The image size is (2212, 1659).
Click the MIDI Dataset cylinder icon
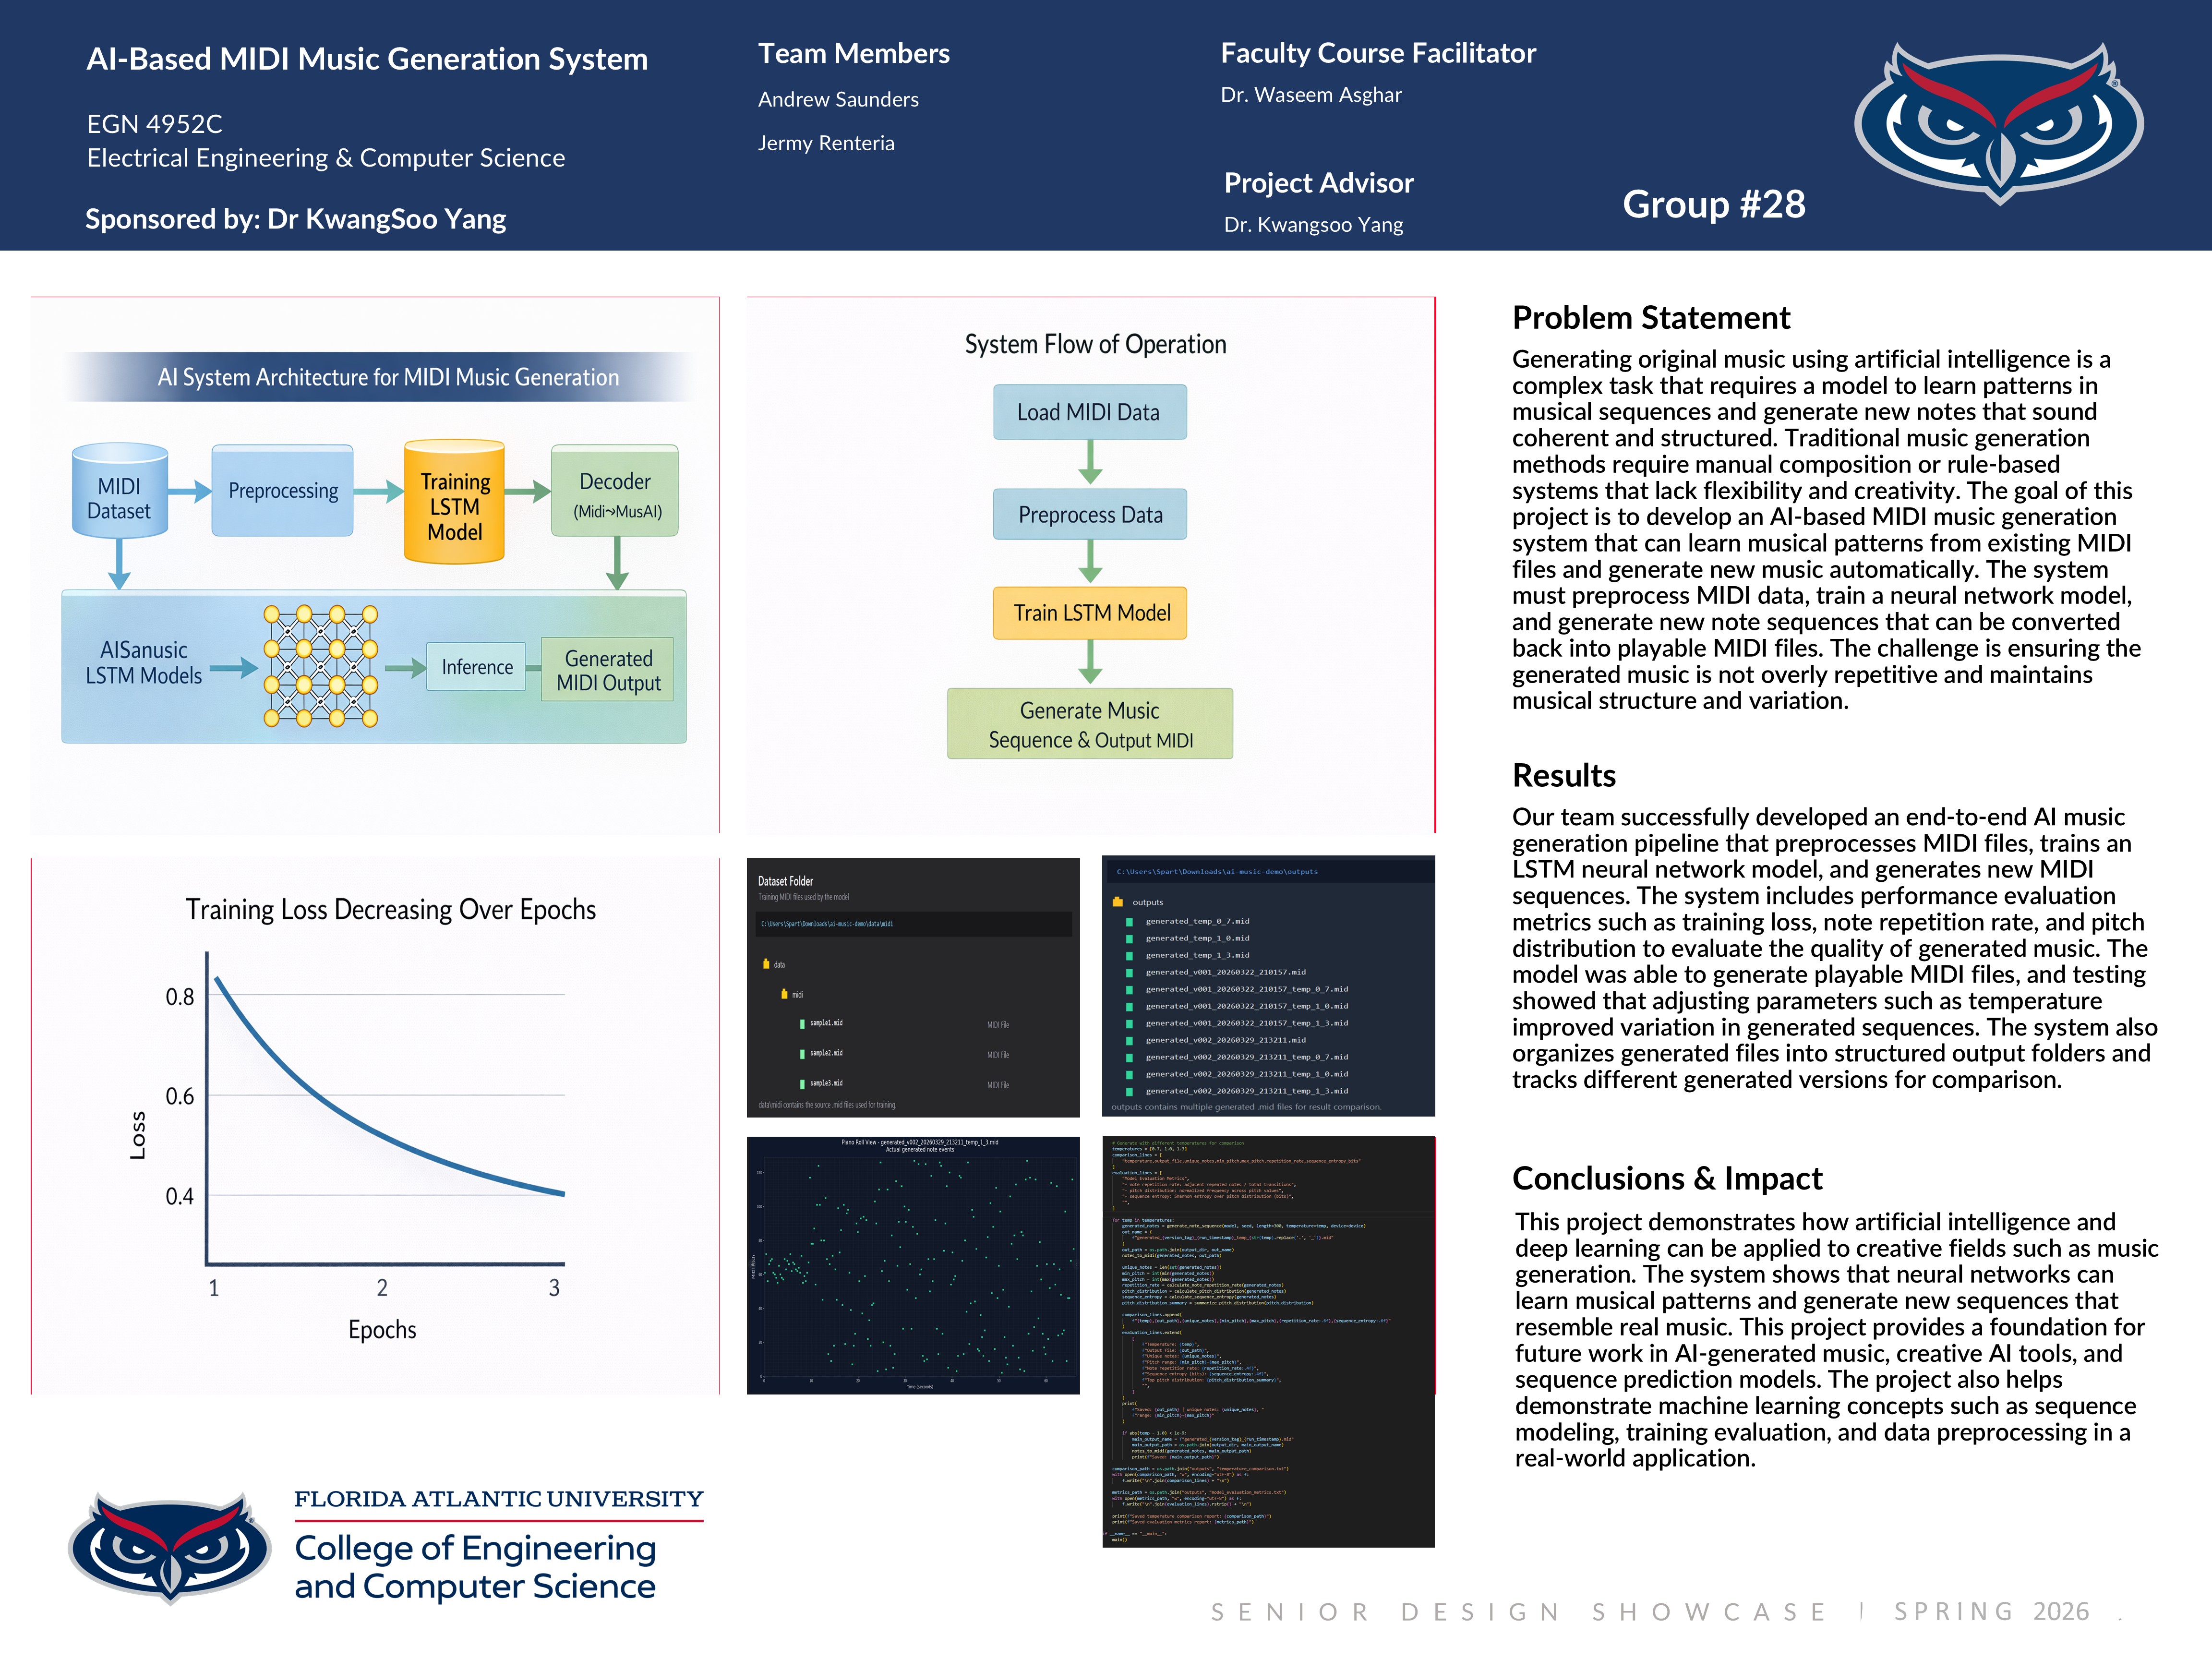click(x=119, y=491)
